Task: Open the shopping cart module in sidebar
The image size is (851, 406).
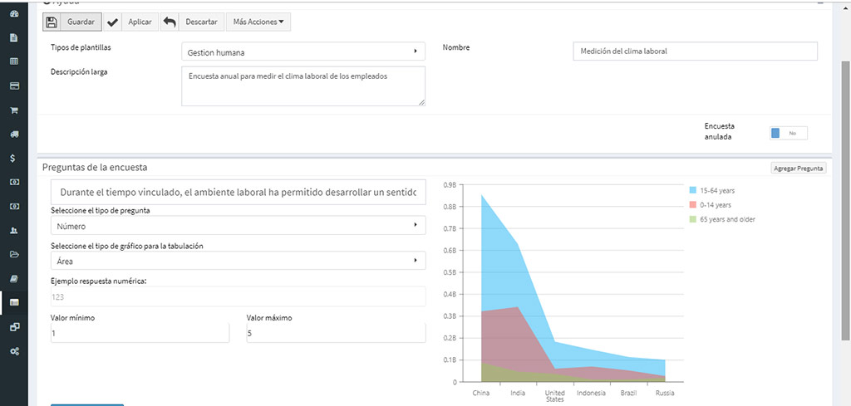Action: [x=14, y=110]
